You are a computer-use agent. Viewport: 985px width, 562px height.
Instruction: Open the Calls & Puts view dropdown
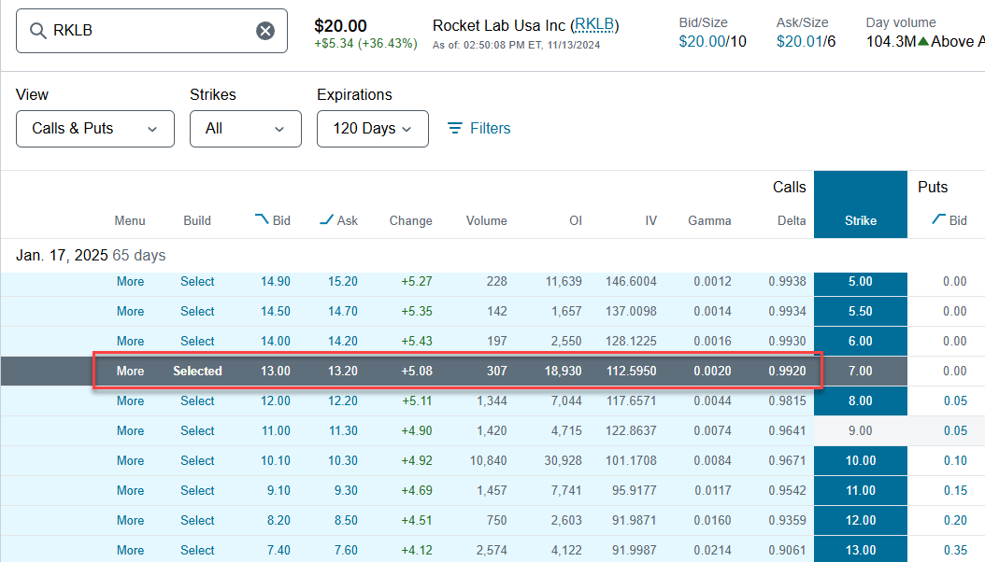(x=95, y=129)
